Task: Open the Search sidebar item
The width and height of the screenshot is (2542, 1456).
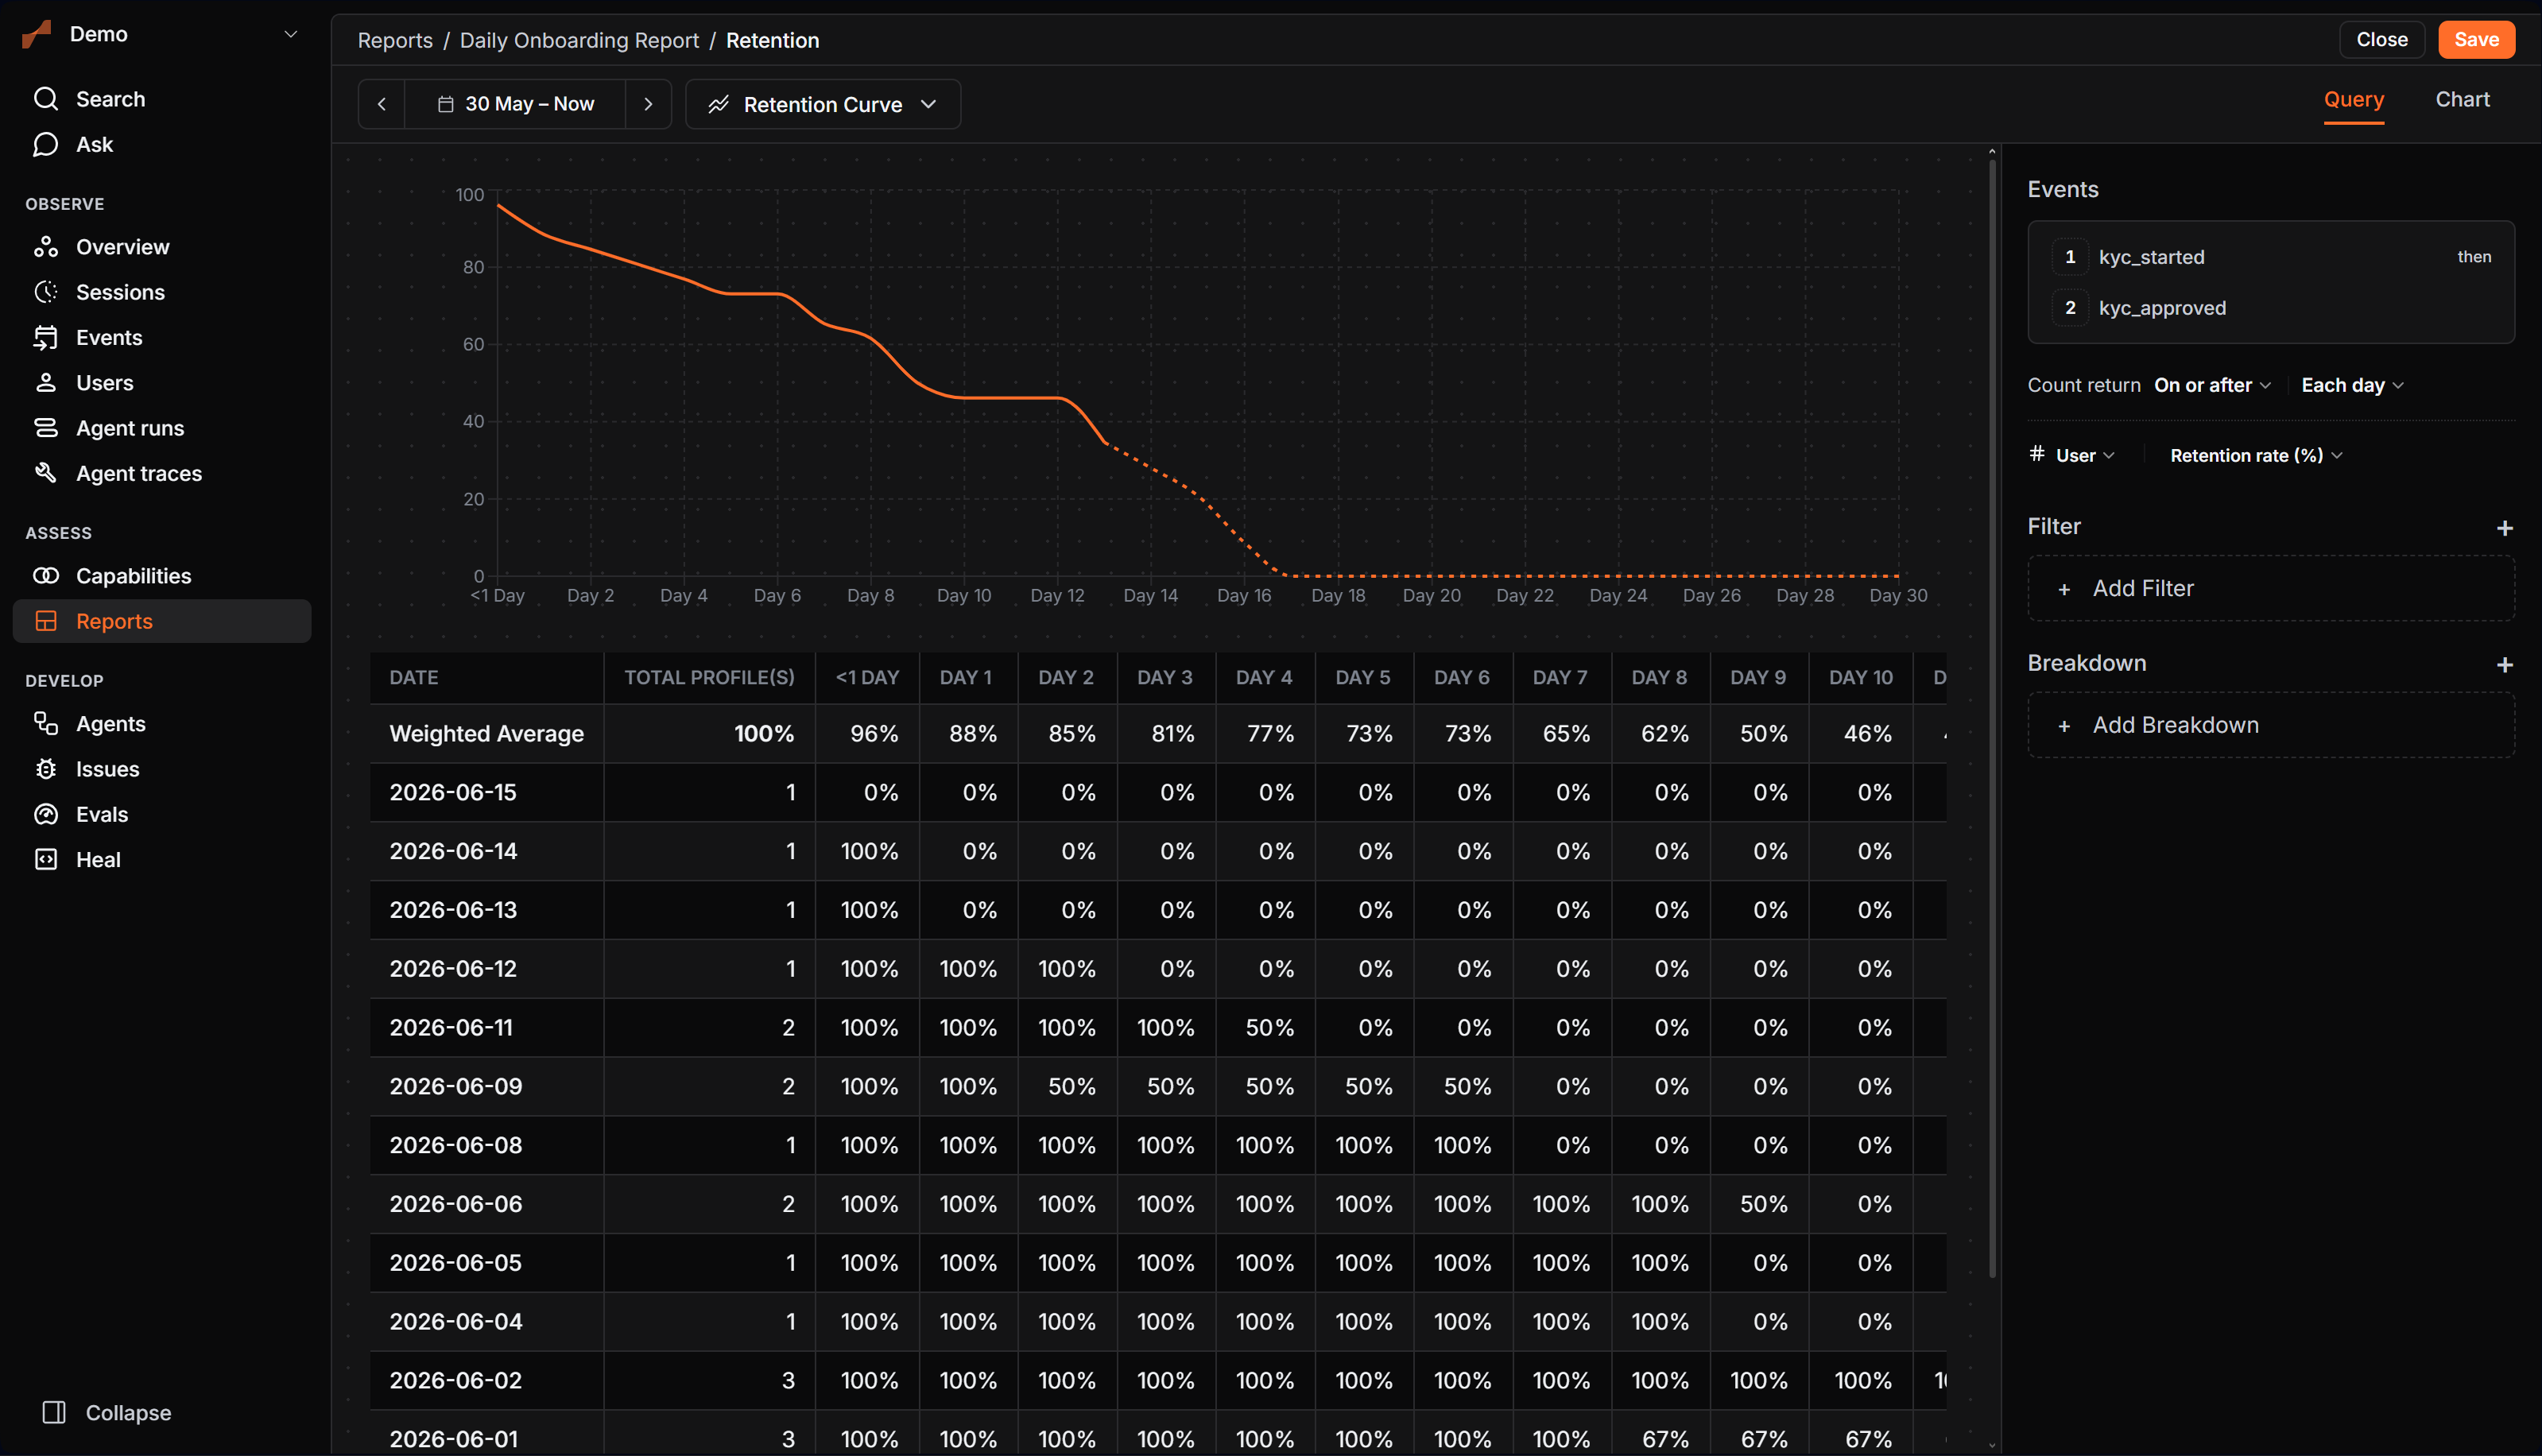Action: (162, 99)
